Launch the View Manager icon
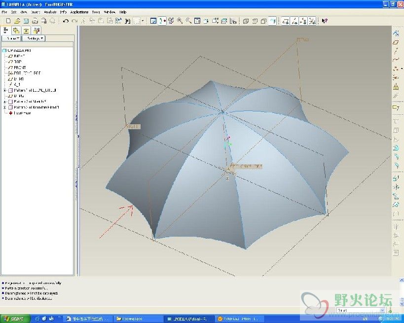This screenshot has height=323, width=404. tap(233, 21)
